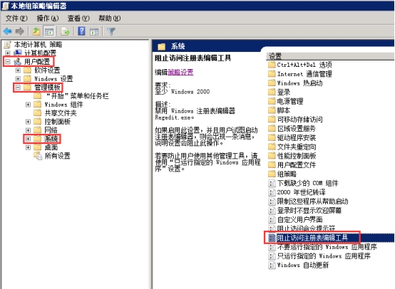Image resolution: width=395 pixels, height=289 pixels.
Task: Collapse the 用户配置 tree node
Action: [8, 61]
